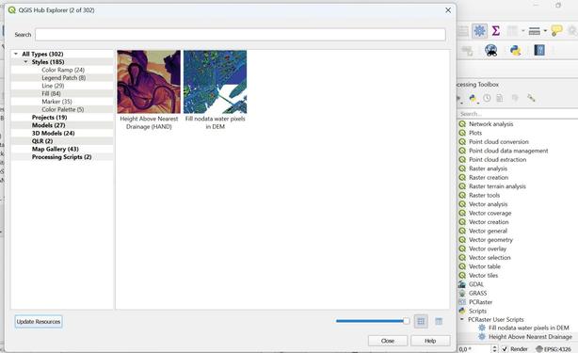Open dropdown arrow next to measure tool
The height and width of the screenshot is (353, 578).
(x=545, y=31)
